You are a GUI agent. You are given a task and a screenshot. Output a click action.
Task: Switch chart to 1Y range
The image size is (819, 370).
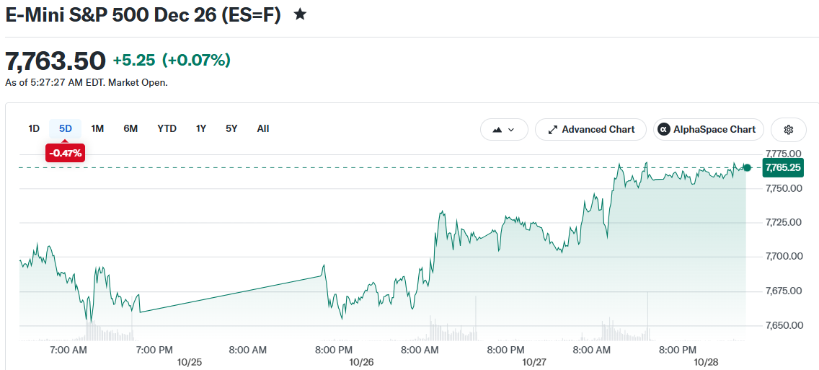[x=201, y=128]
